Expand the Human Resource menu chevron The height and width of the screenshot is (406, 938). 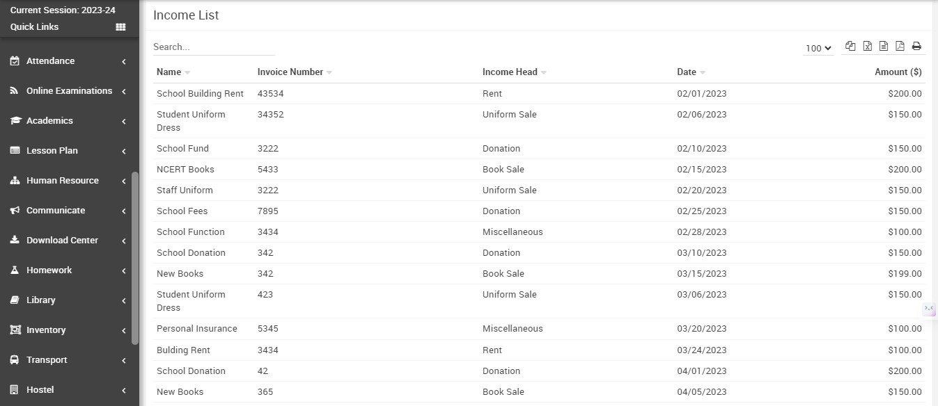point(124,181)
